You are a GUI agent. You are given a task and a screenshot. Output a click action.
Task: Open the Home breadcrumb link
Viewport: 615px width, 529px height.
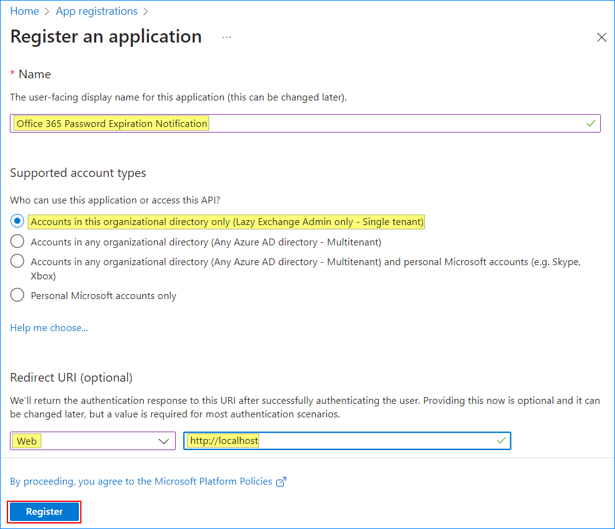(24, 11)
